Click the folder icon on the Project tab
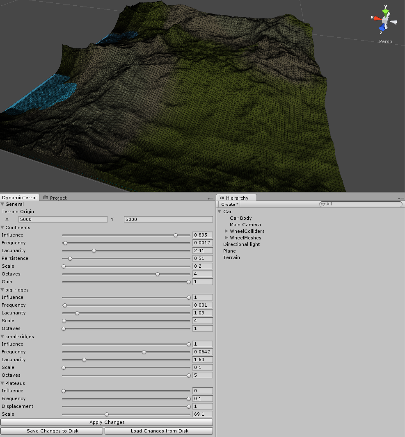 [46, 198]
